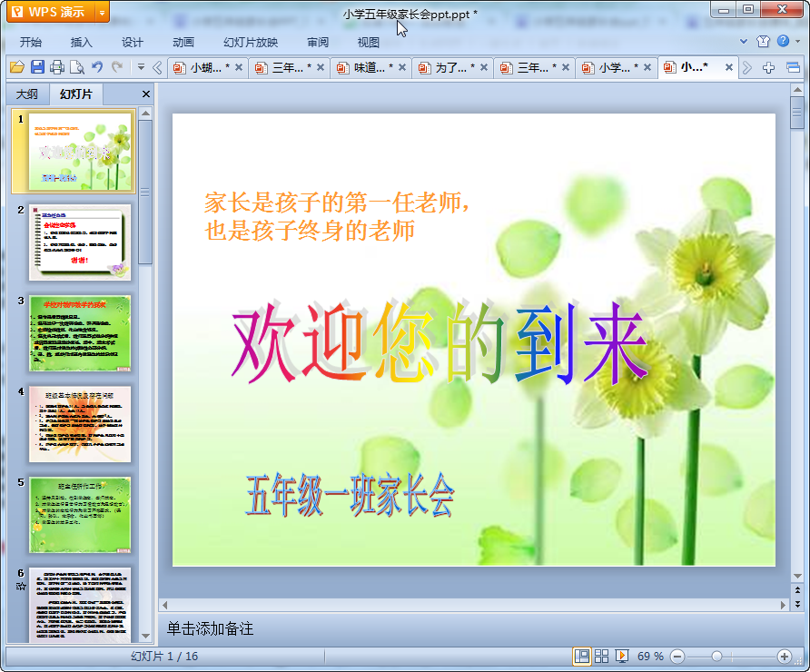The height and width of the screenshot is (672, 810).
Task: Click the Undo arrow
Action: coord(97,66)
